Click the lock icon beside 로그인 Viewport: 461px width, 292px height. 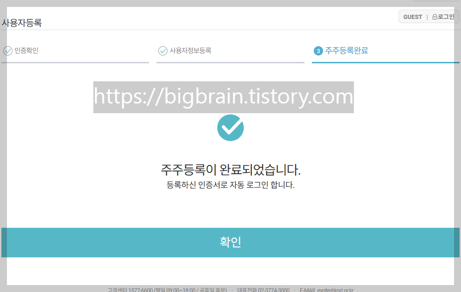435,17
